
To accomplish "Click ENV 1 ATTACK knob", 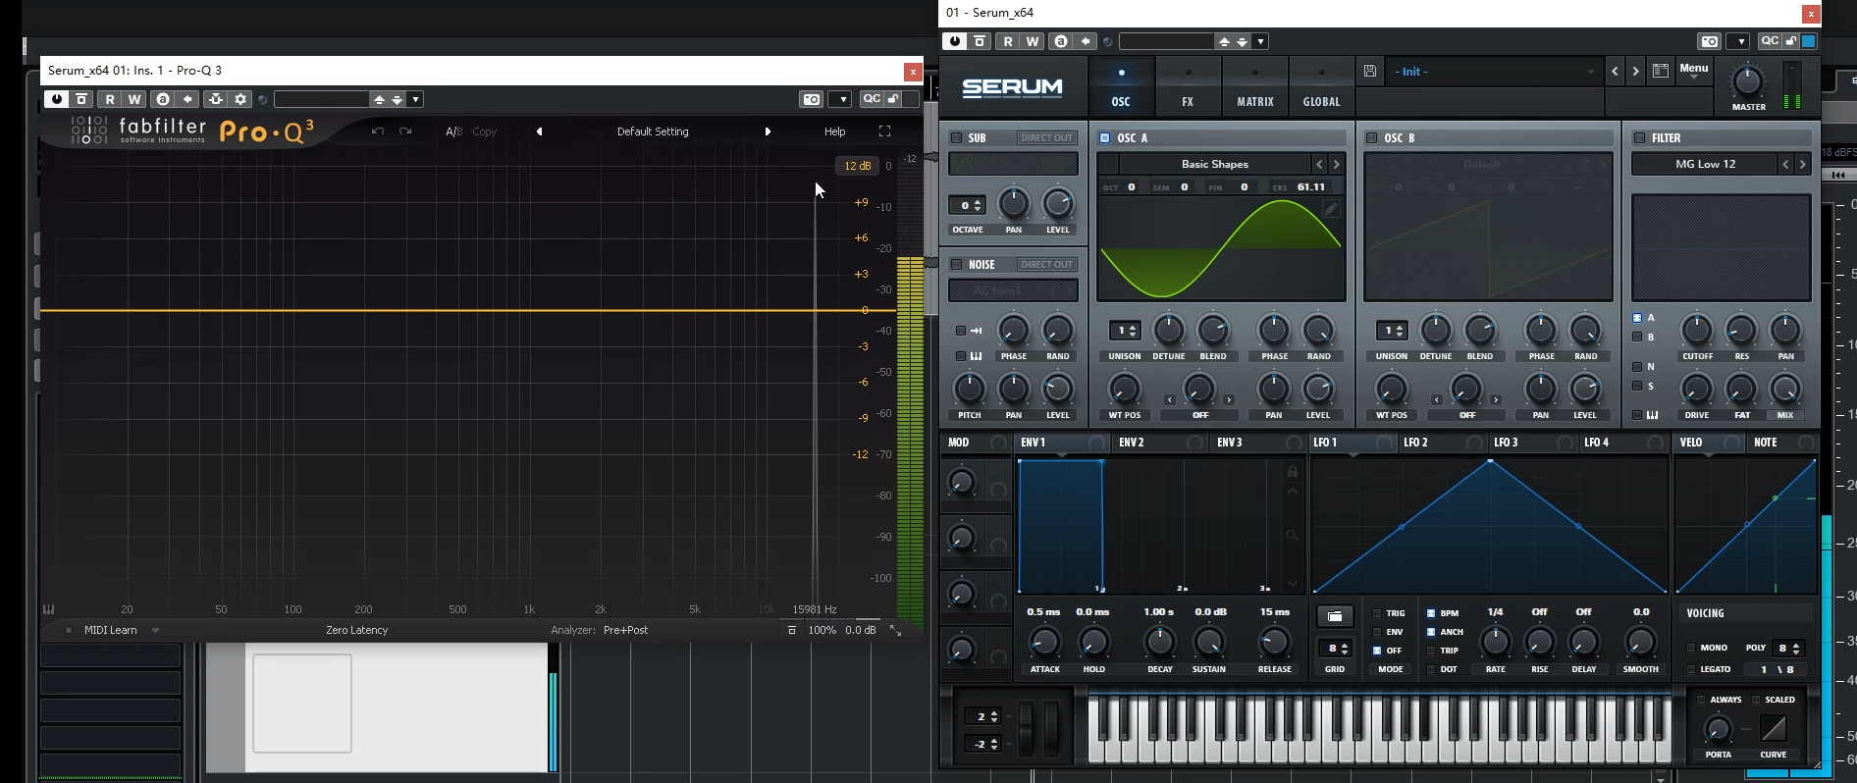I will click(1044, 643).
